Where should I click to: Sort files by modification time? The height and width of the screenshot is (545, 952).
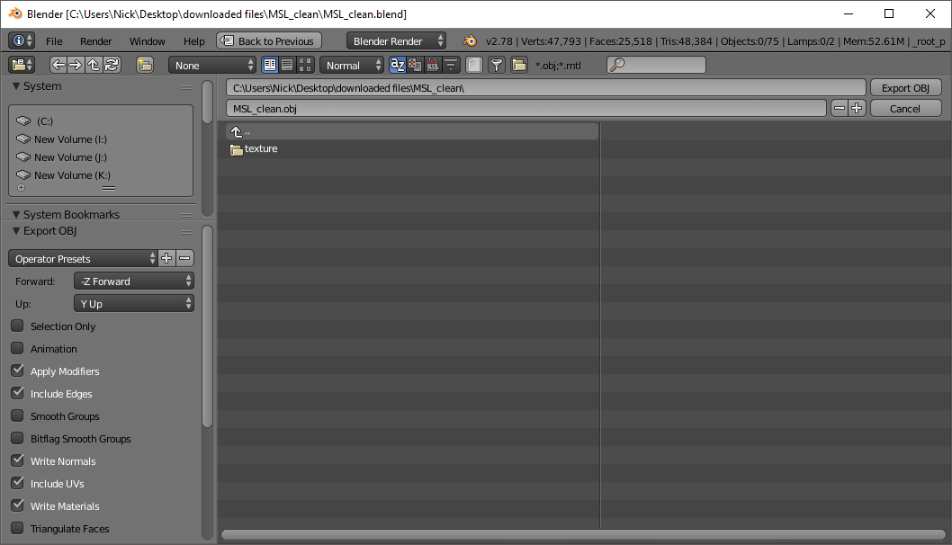click(433, 65)
